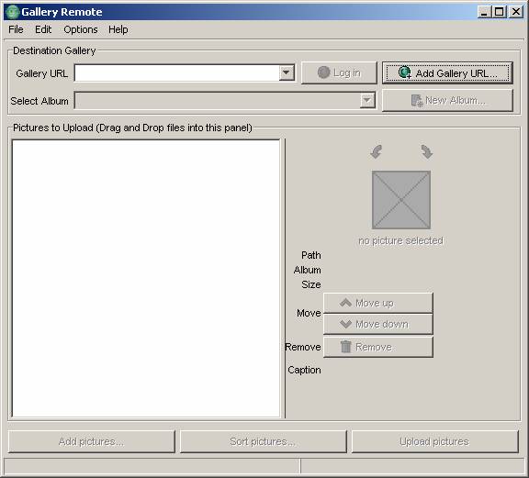Screen dimensions: 529x478
Task: Open the Help menu
Action: click(x=118, y=29)
